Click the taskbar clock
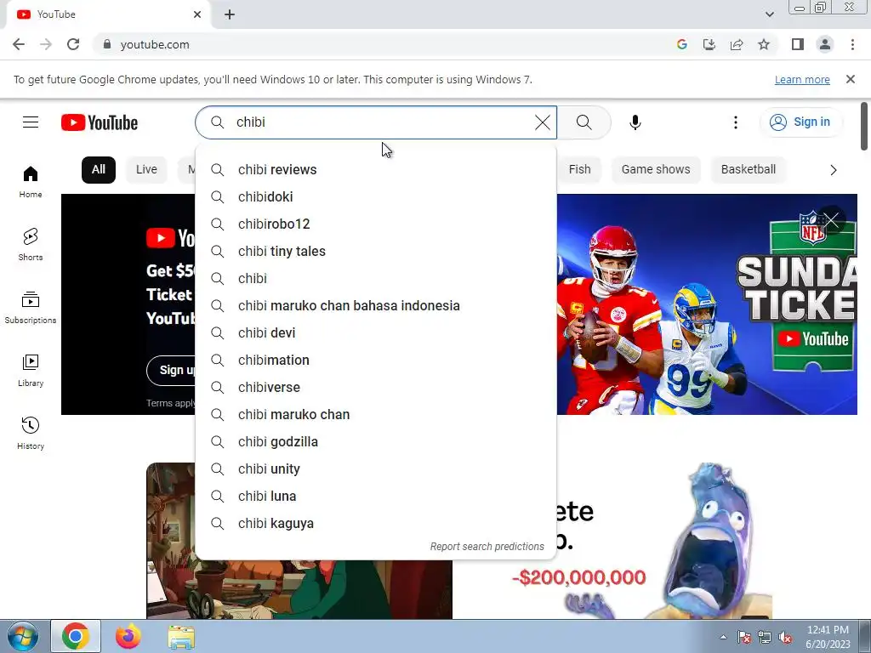Screen dimensions: 871x653 [828, 637]
